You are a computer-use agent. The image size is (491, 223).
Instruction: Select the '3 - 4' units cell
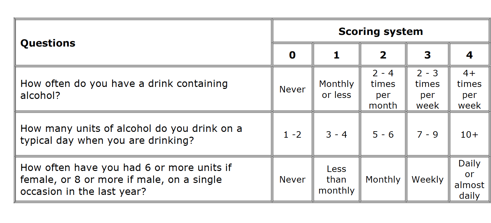coord(336,134)
